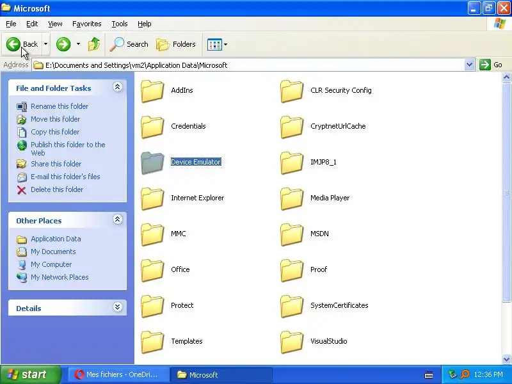Image resolution: width=512 pixels, height=384 pixels.
Task: Select the MSDN folder icon
Action: pyautogui.click(x=292, y=235)
